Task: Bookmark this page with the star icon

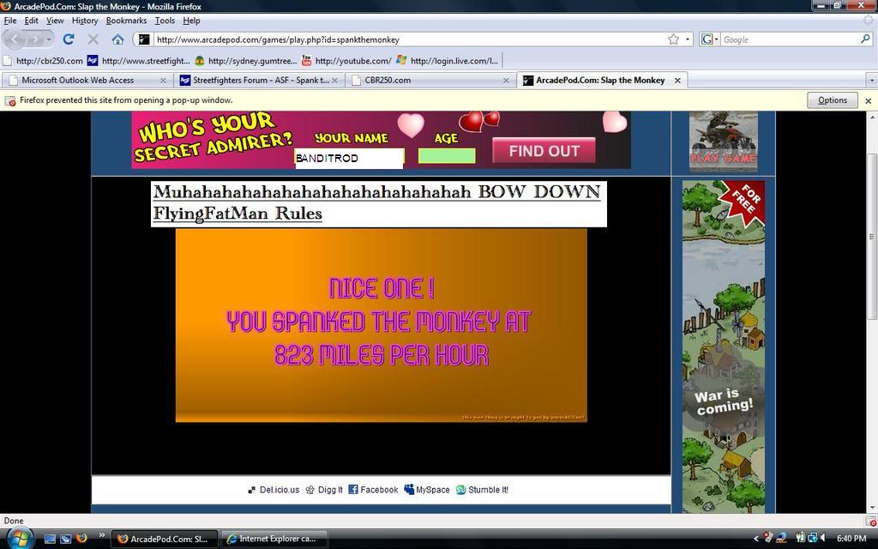Action: point(673,39)
